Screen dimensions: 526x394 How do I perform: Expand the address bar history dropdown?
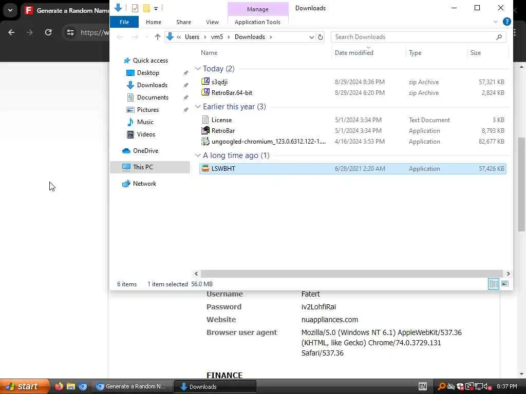pos(311,37)
